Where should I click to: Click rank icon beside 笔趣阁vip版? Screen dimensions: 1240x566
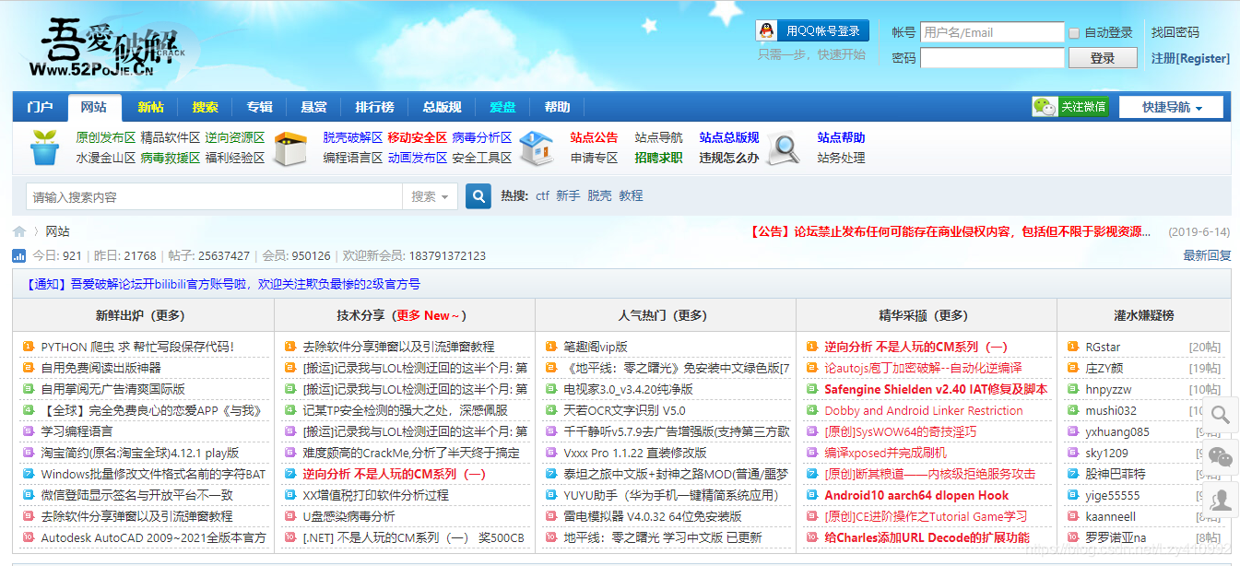551,347
